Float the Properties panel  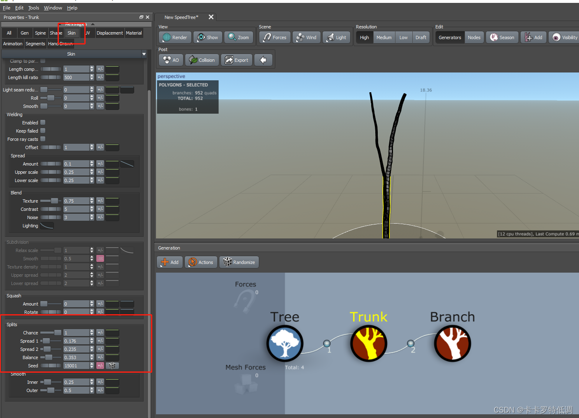point(141,17)
